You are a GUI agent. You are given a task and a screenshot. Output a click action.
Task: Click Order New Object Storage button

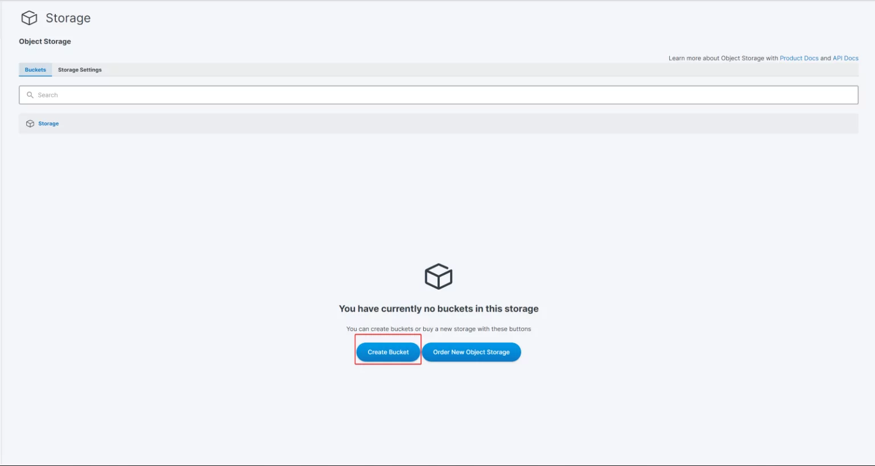(x=471, y=352)
